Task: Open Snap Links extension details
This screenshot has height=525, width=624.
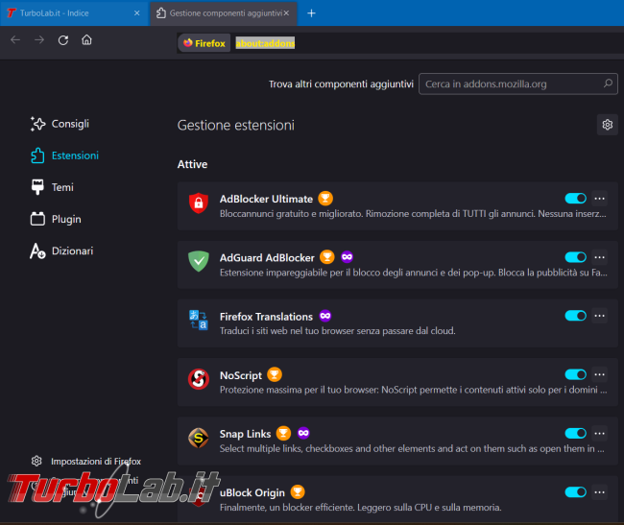Action: pyautogui.click(x=245, y=434)
